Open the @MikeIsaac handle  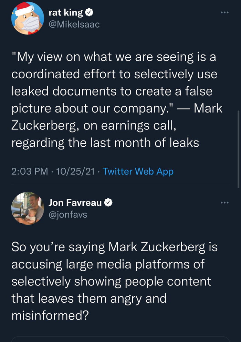(x=74, y=25)
